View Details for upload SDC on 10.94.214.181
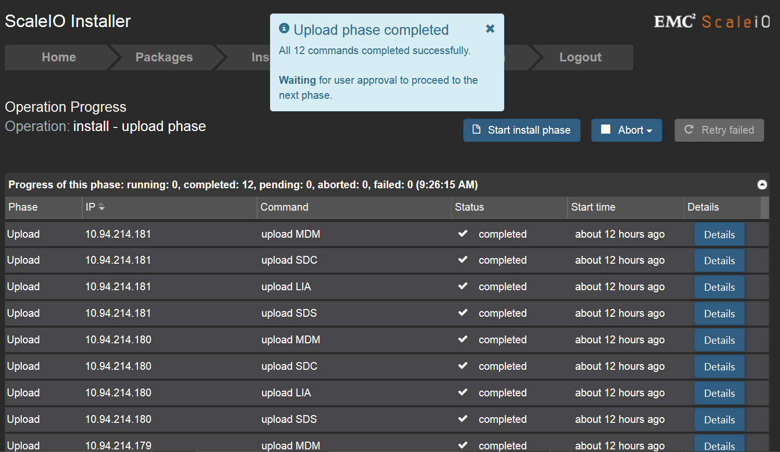Image resolution: width=780 pixels, height=452 pixels. coord(719,261)
